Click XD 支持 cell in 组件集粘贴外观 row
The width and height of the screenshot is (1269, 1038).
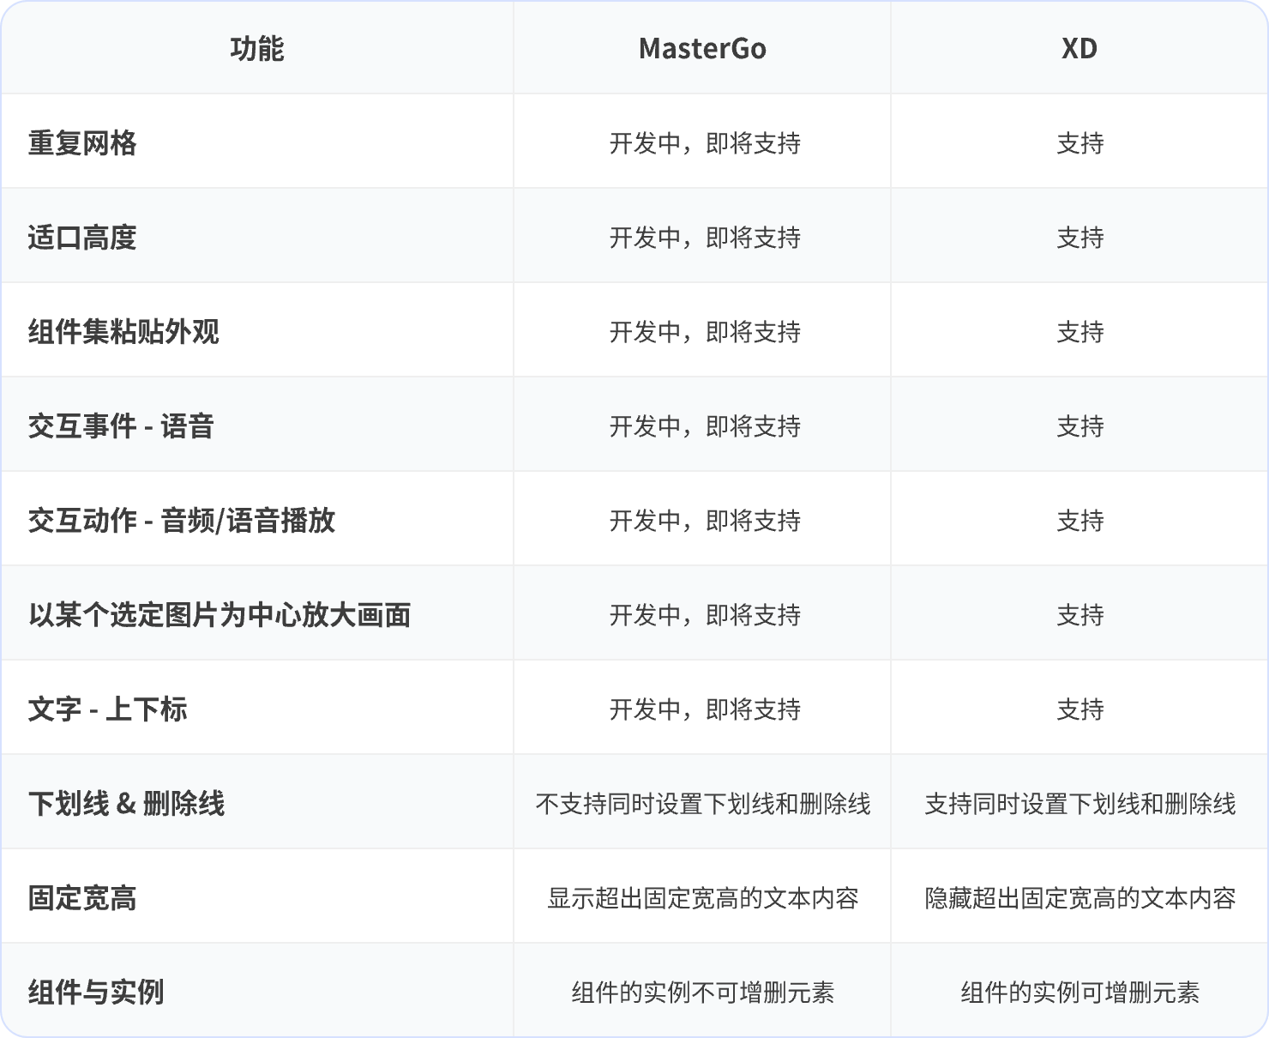1080,331
